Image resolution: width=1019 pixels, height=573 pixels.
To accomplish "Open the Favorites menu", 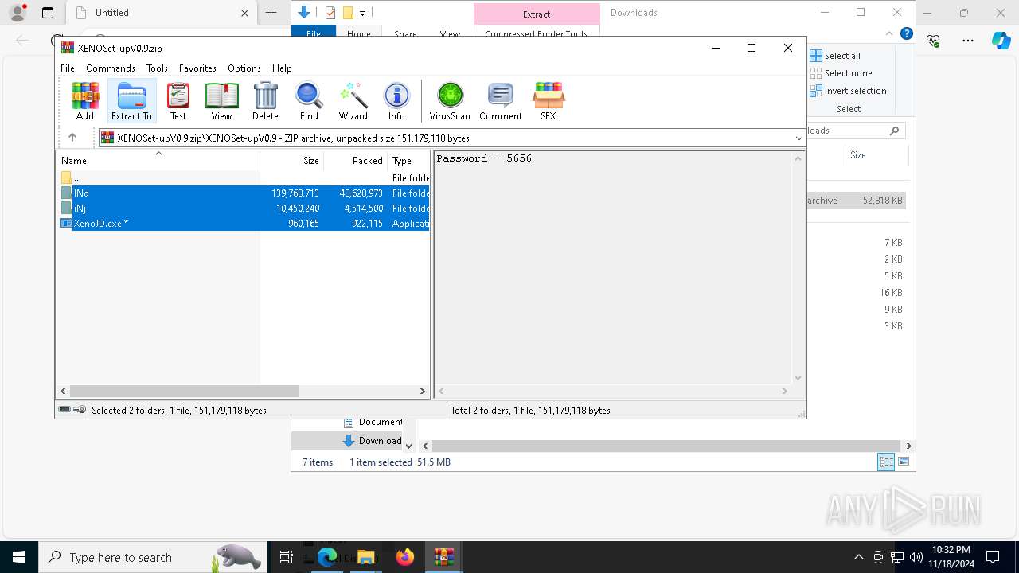I will click(x=197, y=68).
